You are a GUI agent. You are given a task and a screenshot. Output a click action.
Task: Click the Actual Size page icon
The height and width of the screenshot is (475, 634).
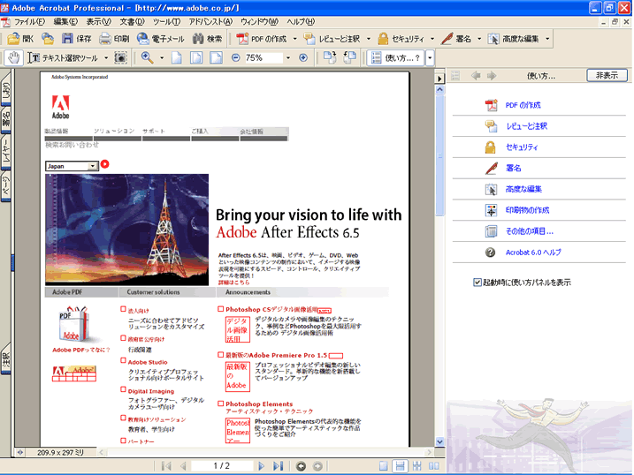tap(177, 57)
